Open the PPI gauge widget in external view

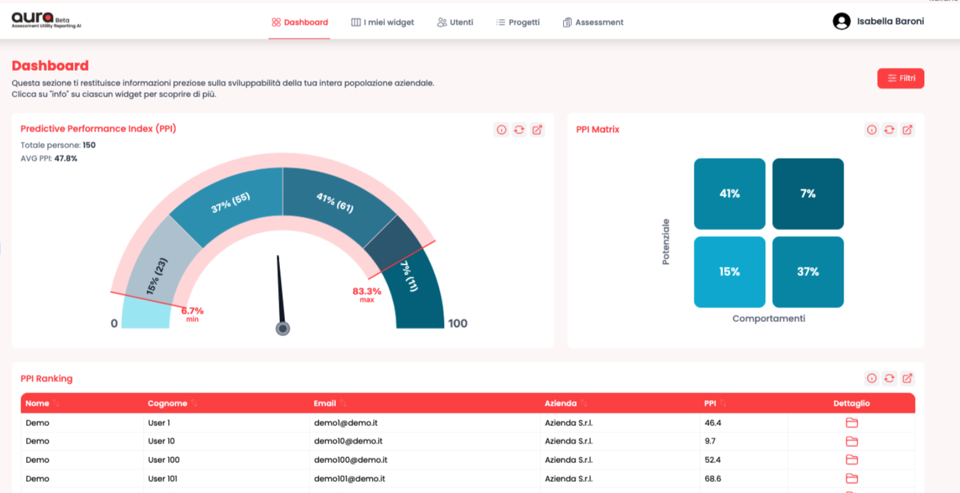537,130
